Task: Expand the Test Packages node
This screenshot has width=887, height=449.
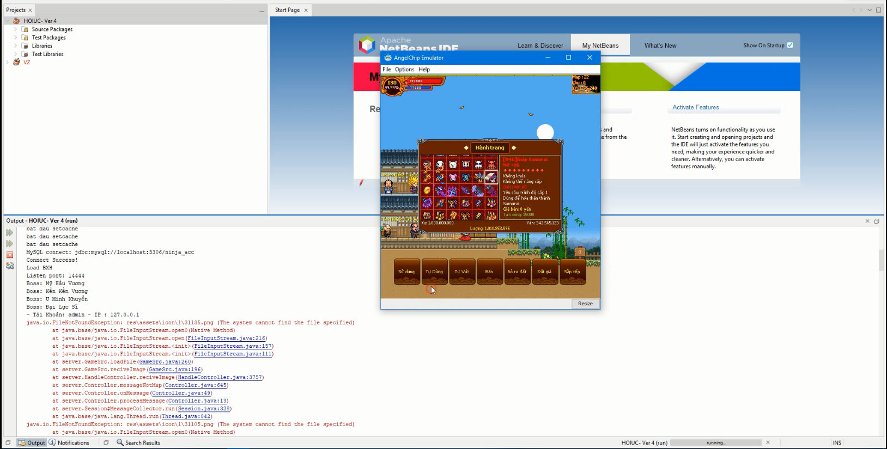Action: point(15,38)
